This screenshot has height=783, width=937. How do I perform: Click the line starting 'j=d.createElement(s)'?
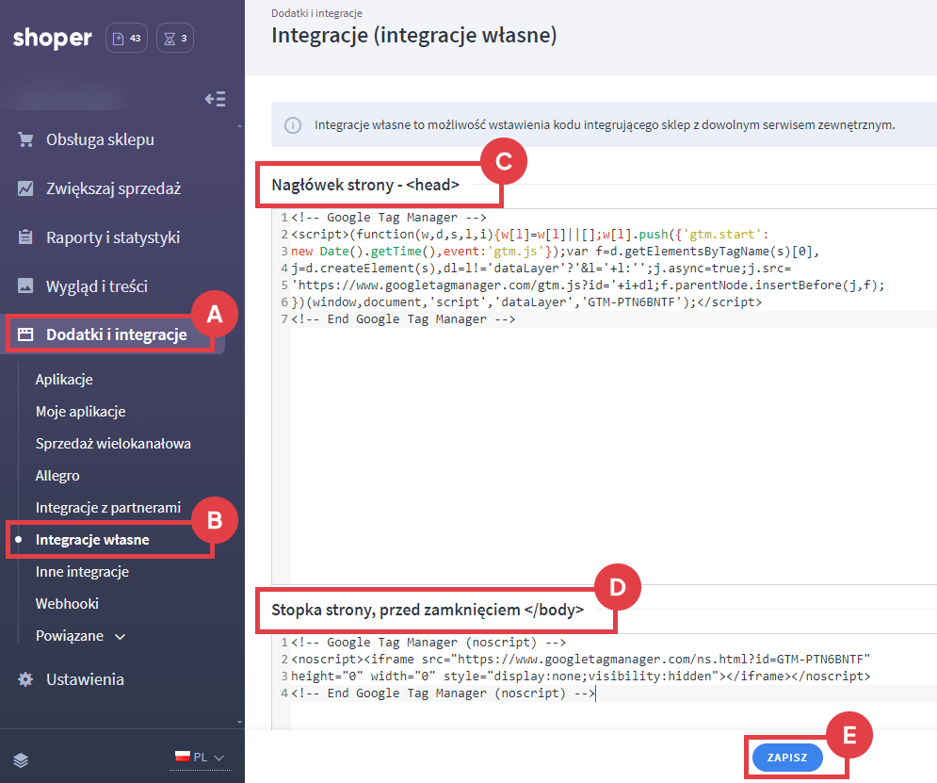tap(541, 269)
